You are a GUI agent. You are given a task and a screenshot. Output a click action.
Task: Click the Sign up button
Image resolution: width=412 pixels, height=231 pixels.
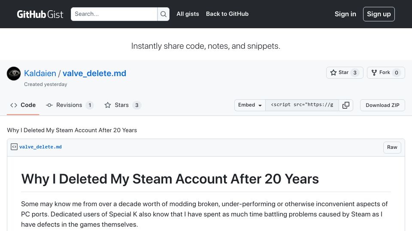point(379,14)
